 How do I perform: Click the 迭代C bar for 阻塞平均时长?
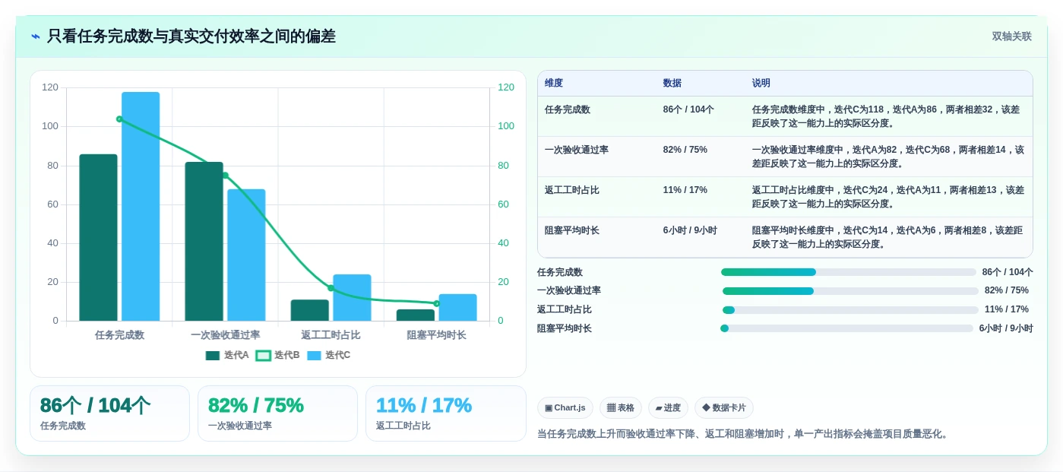click(457, 307)
